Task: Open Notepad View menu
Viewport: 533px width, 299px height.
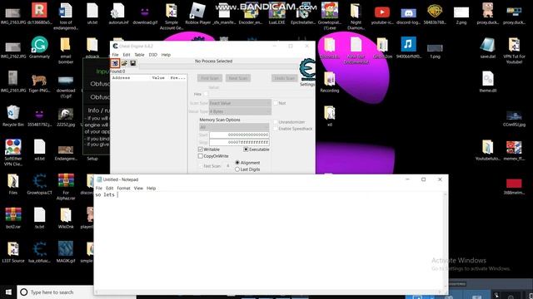Action: pyautogui.click(x=138, y=189)
